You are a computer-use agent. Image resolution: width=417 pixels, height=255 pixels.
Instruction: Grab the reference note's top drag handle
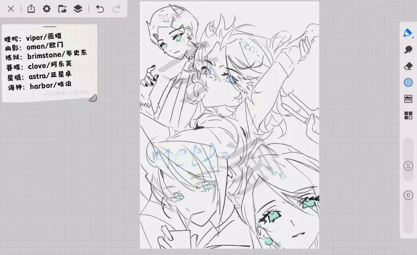pos(50,26)
